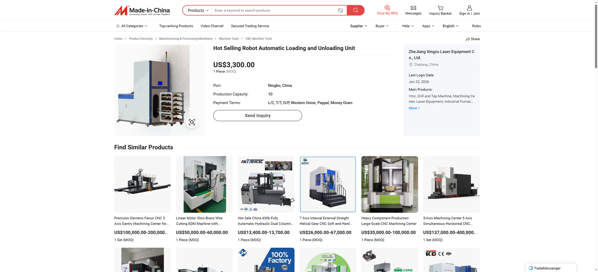Image resolution: width=598 pixels, height=272 pixels.
Task: Click the Share arrow icon
Action: 468,39
